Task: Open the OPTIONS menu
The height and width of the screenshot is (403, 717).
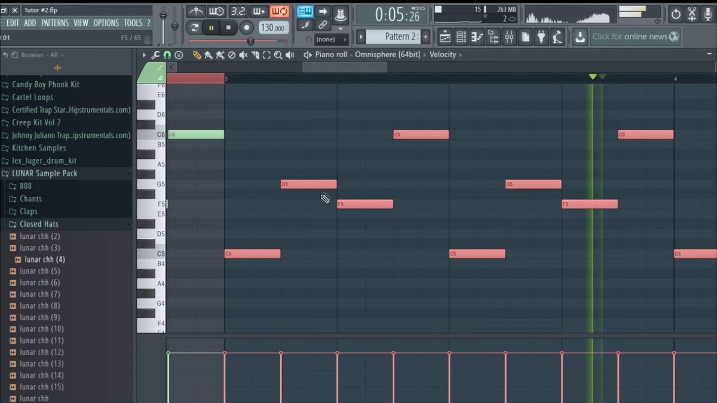Action: (x=106, y=23)
